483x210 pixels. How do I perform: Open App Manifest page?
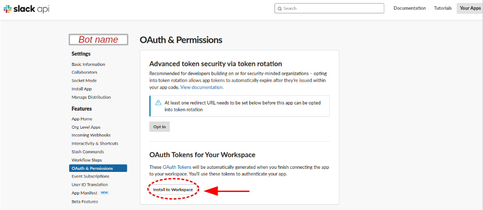84,193
